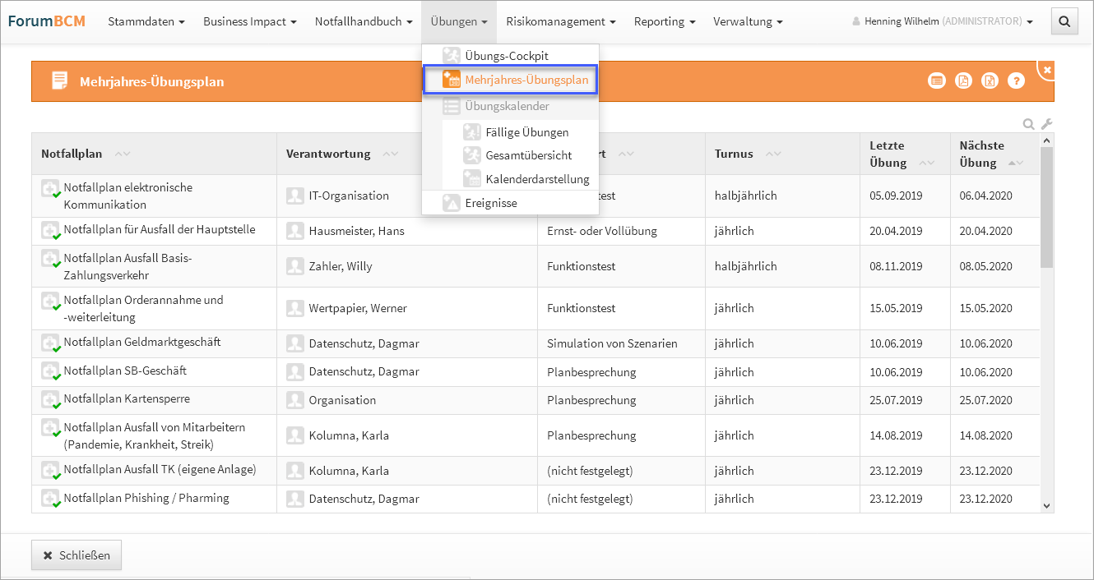Screen dimensions: 1094x580
Task: Click the global search button in navbar
Action: (1064, 22)
